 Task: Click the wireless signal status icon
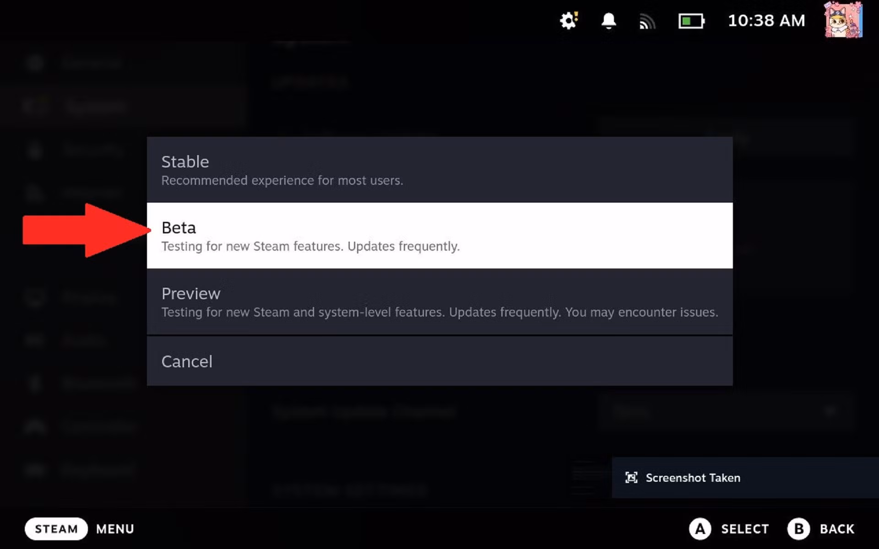[x=647, y=21]
